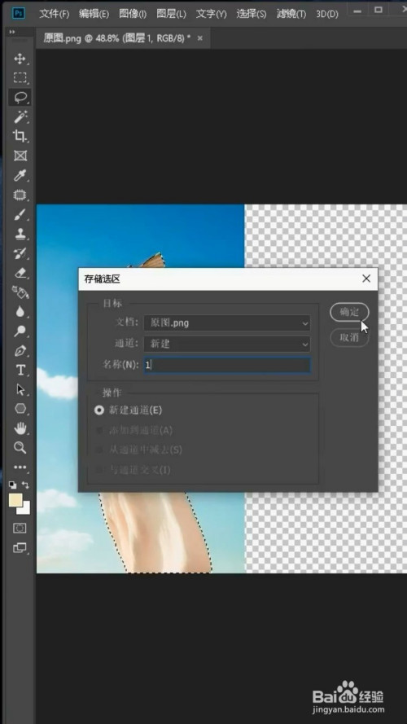Open the 选择(S) menu

tap(252, 14)
